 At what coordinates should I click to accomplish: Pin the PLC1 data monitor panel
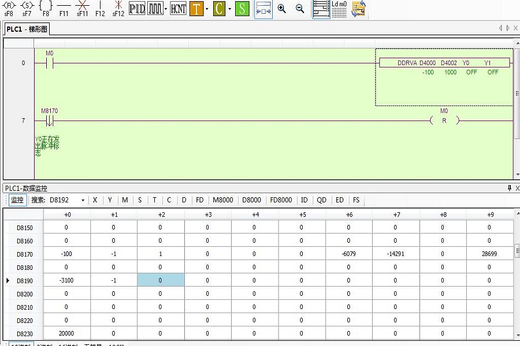[x=510, y=188]
